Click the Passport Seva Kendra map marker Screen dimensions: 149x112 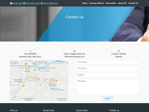[x=40, y=69]
